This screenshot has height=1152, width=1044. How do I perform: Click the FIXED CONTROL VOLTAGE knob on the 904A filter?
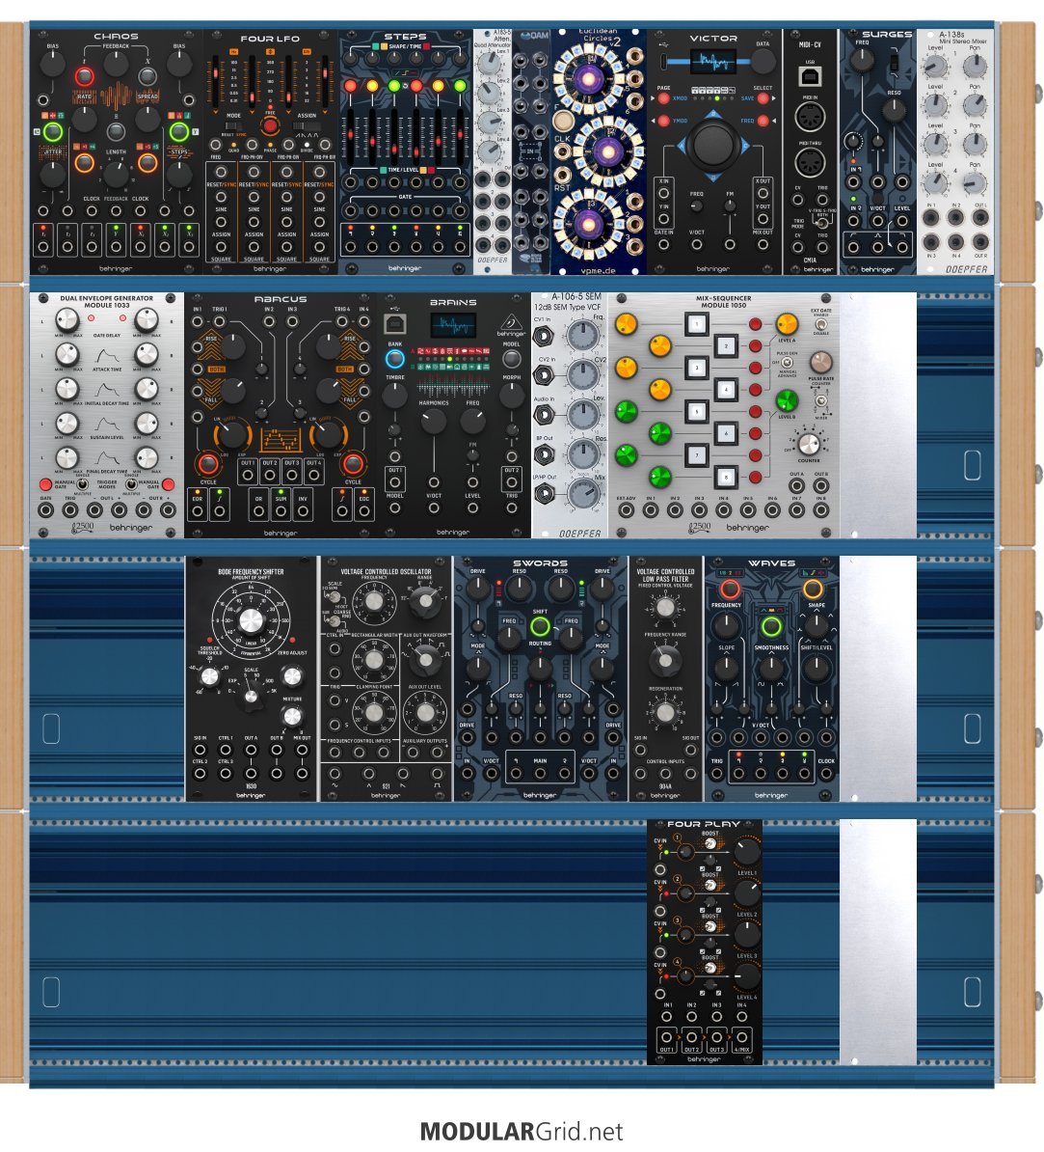(x=665, y=608)
